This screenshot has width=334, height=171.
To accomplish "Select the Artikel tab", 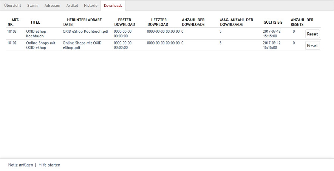I will (x=72, y=6).
